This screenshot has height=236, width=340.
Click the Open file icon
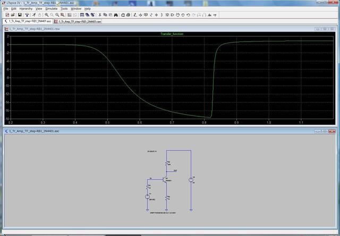[x=13, y=15]
